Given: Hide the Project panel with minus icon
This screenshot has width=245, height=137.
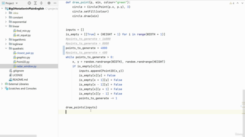Looking at the screenshot, I should (x=55, y=3).
